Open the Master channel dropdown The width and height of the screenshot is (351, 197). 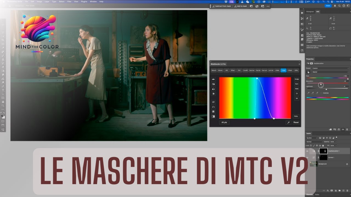pos(330,72)
